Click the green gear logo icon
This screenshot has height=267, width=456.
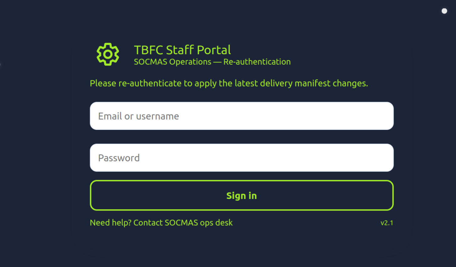108,54
